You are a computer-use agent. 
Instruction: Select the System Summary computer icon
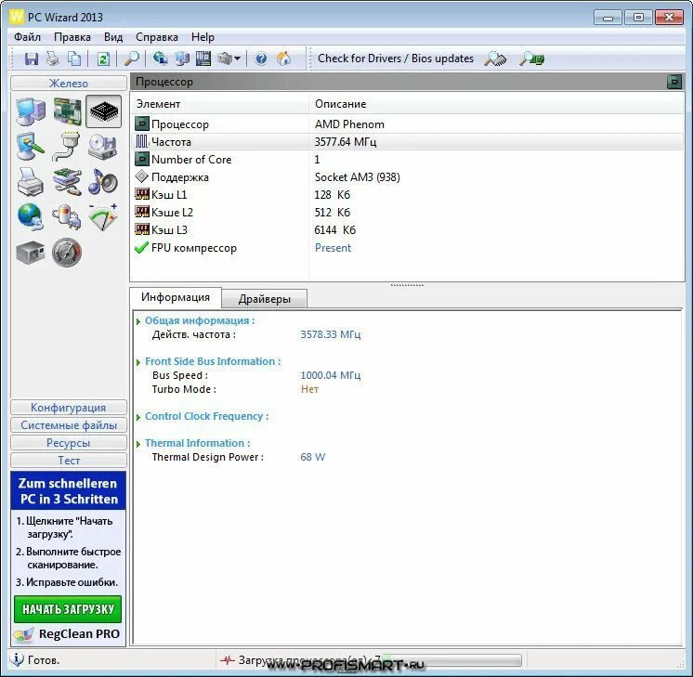point(30,111)
